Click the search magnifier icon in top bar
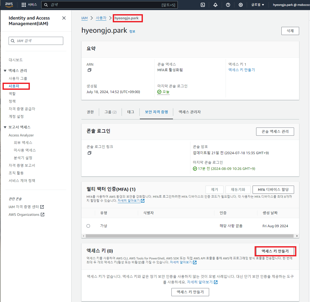The width and height of the screenshot is (310, 302). coord(46,5)
